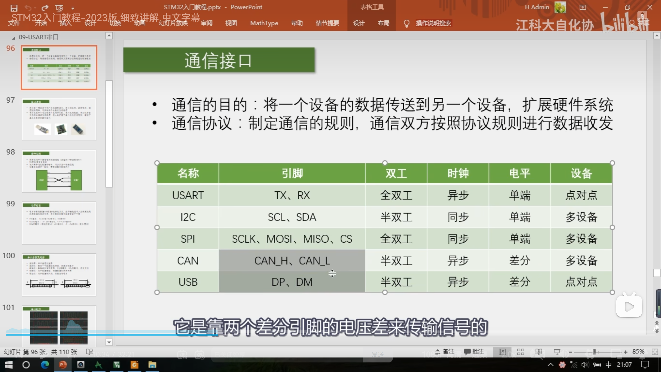Click the zoom slider handle
Screen dimensions: 661x372
click(x=594, y=352)
